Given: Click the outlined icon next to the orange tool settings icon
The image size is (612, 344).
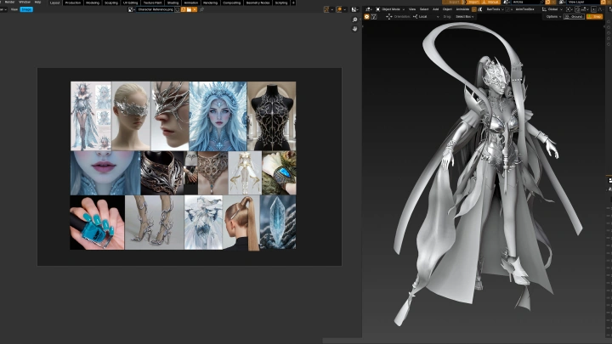Looking at the screenshot, I should pos(373,17).
